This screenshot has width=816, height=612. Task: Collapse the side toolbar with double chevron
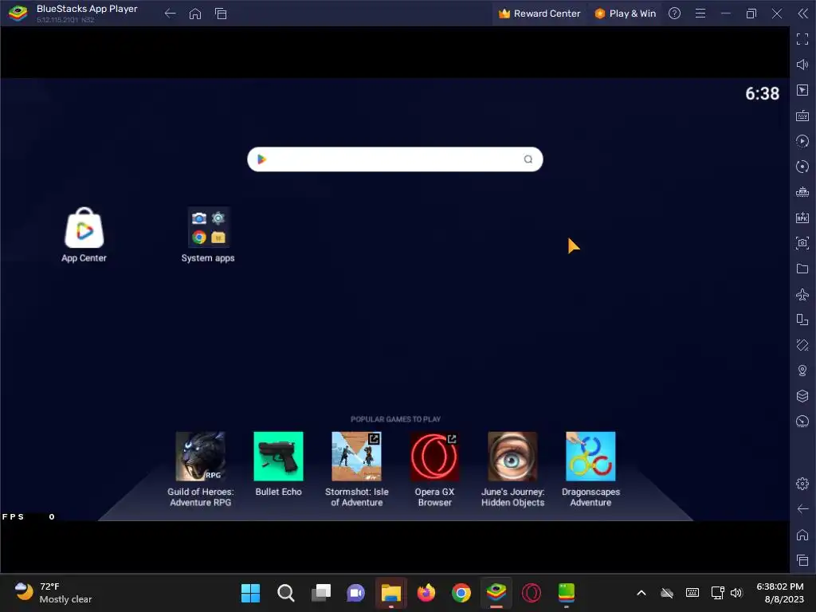tap(802, 14)
